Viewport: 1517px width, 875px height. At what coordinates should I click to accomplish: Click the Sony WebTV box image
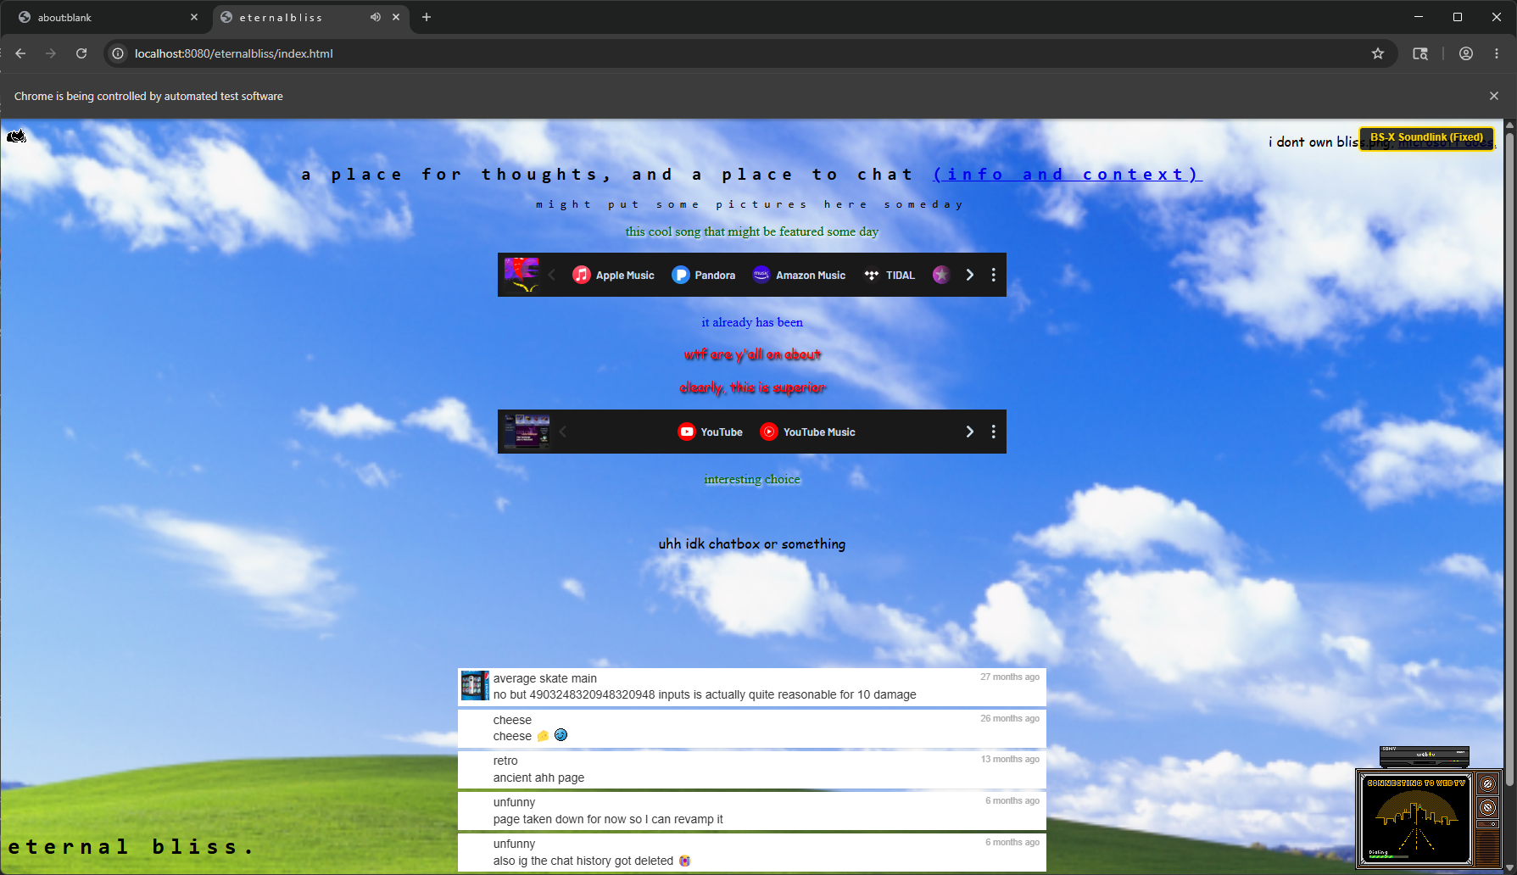coord(1425,755)
